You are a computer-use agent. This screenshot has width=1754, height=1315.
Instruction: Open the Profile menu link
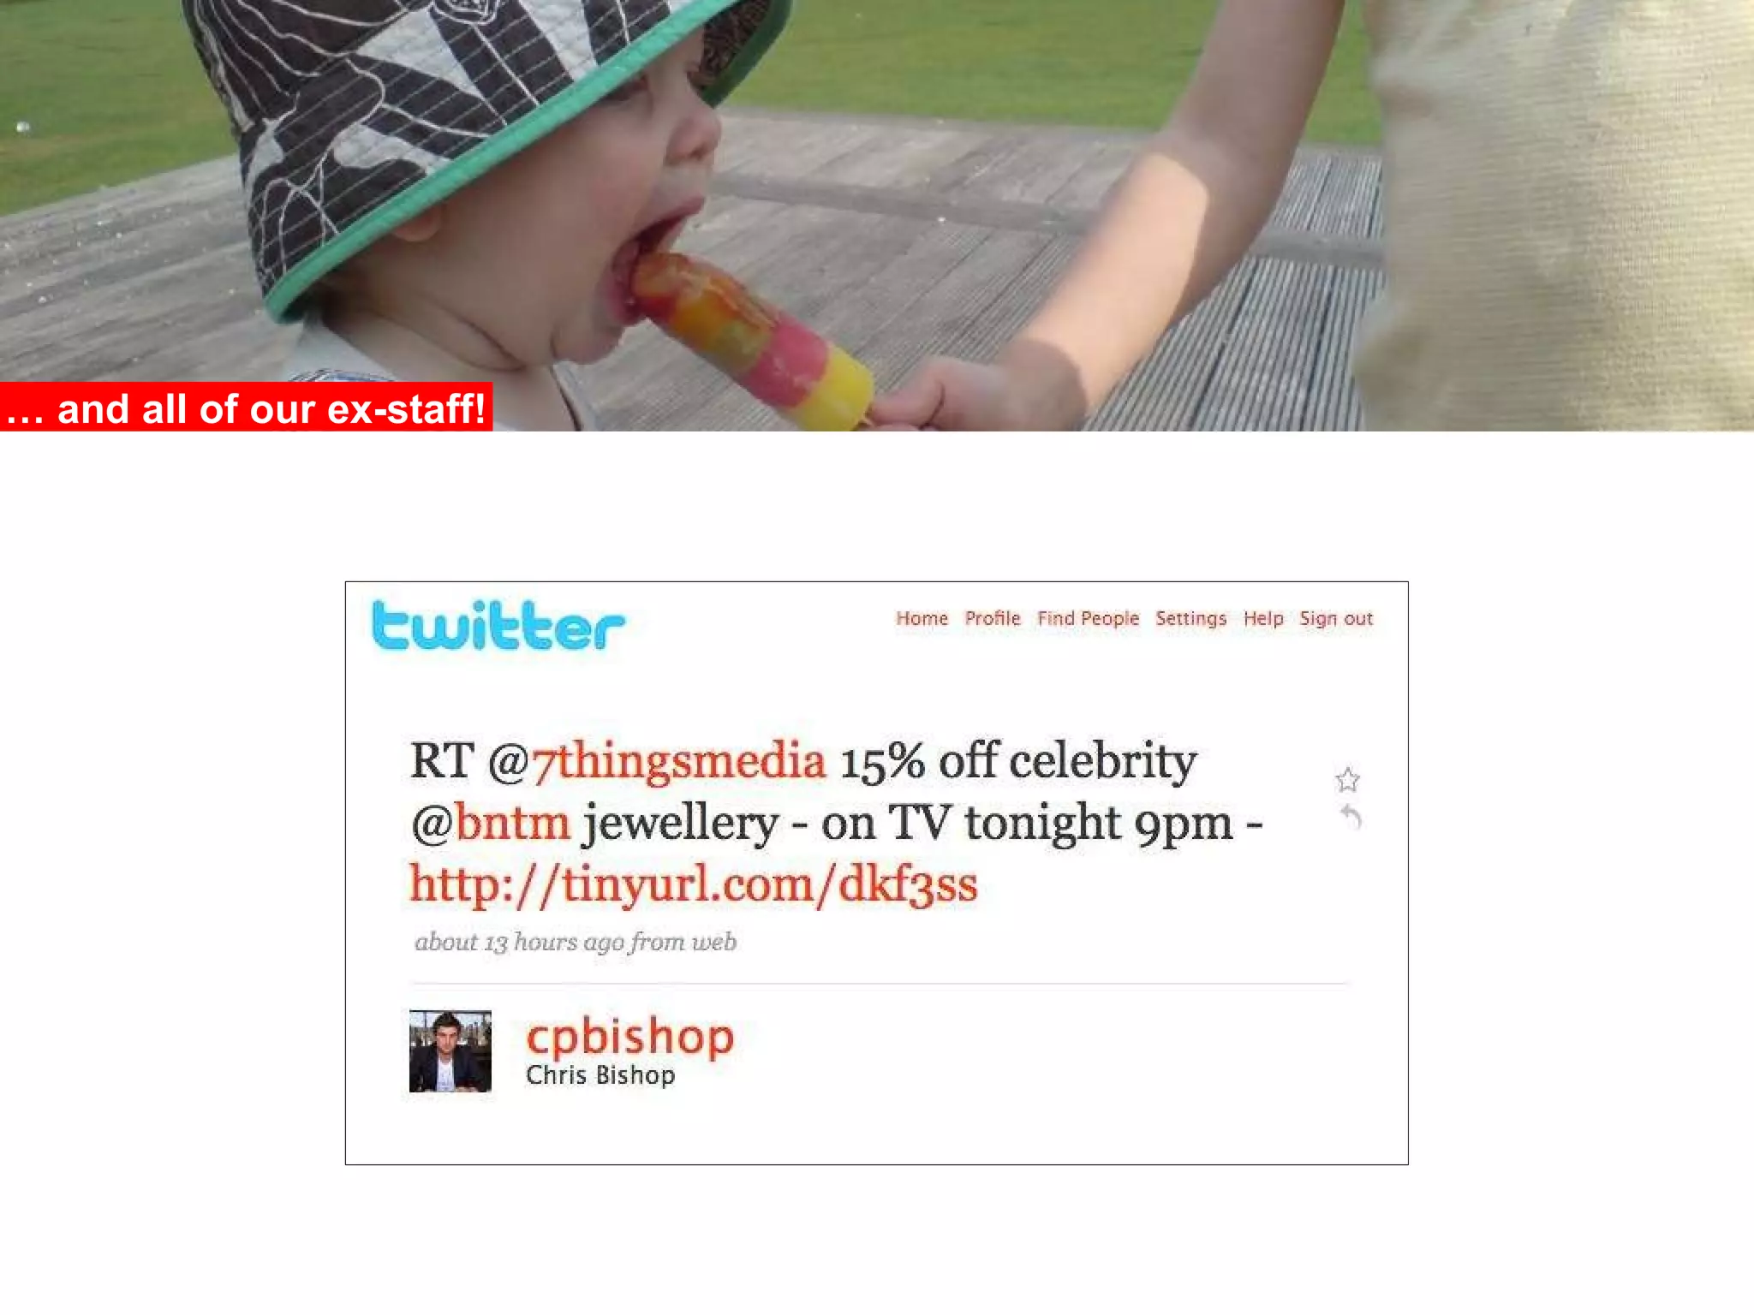[x=993, y=618]
